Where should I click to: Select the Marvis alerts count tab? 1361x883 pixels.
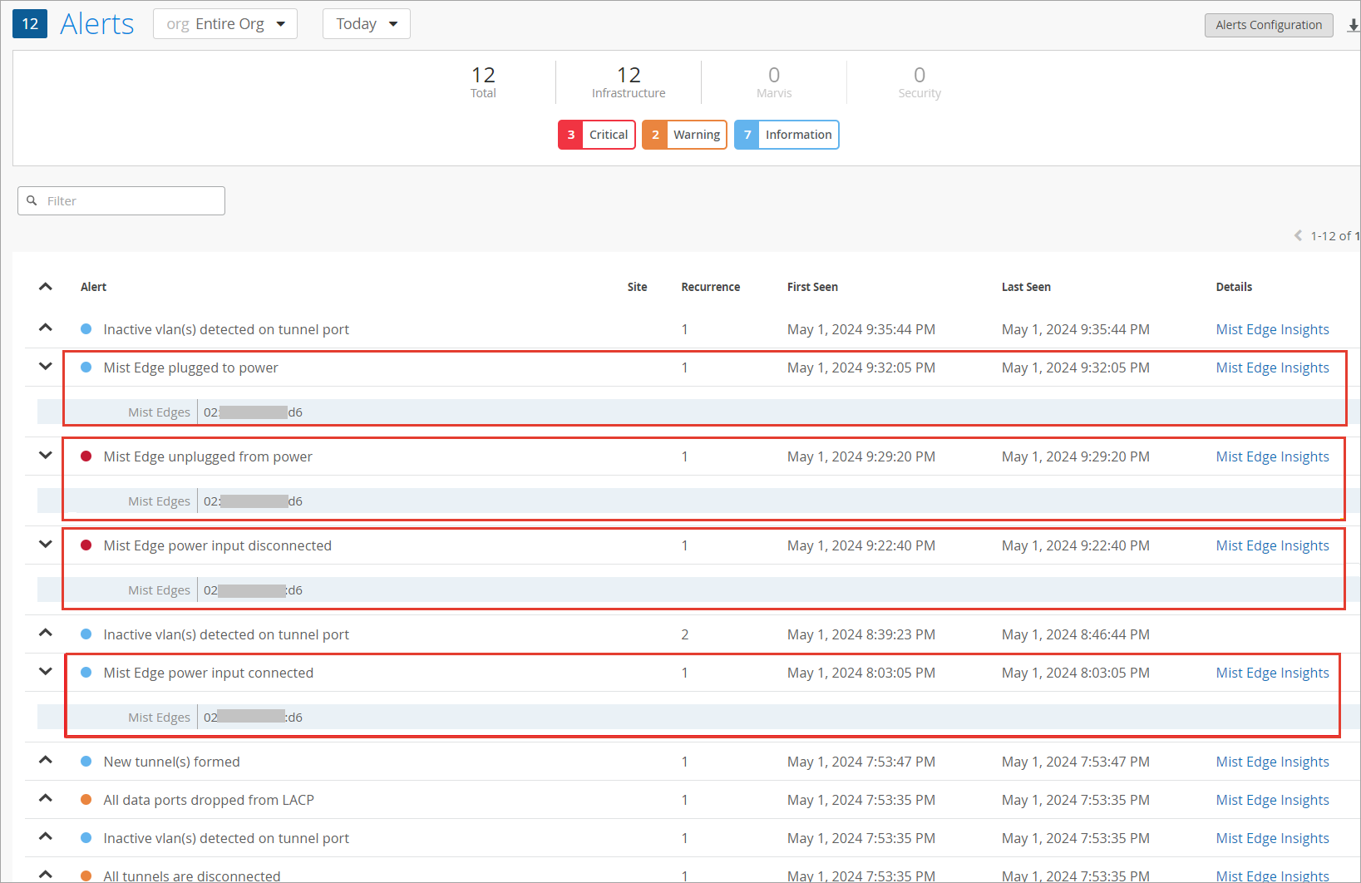coord(774,81)
